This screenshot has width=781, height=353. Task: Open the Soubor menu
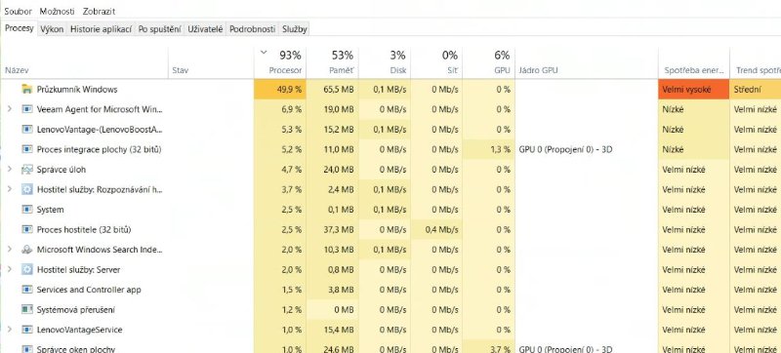tap(18, 11)
